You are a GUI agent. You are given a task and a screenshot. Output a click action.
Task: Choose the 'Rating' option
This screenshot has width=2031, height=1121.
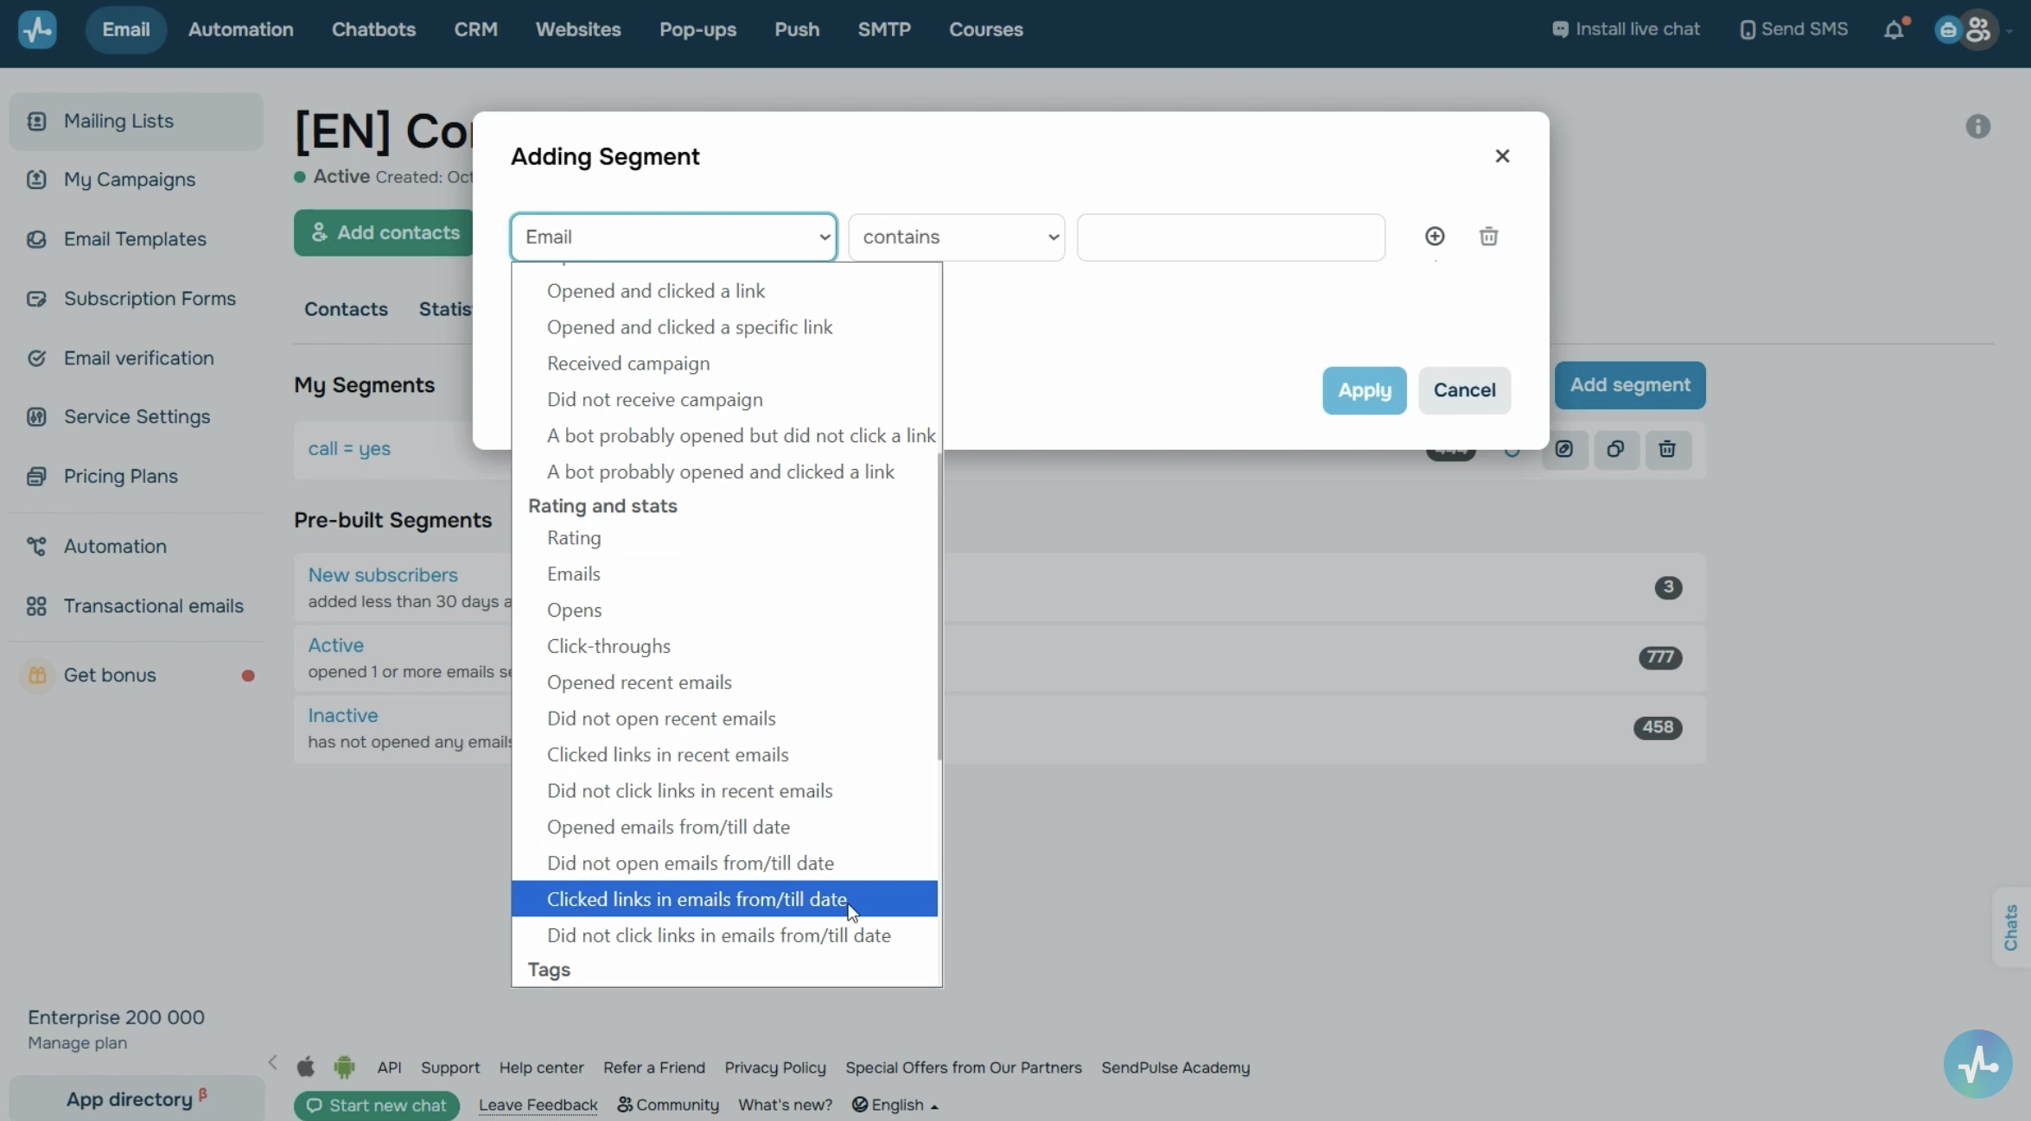pyautogui.click(x=724, y=538)
